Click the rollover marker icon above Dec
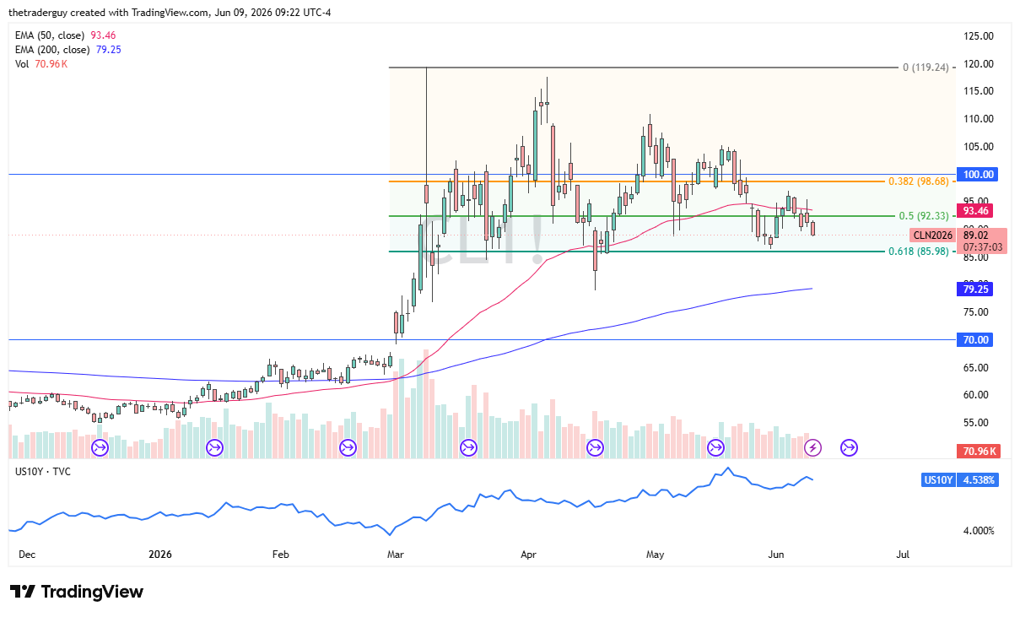The width and height of the screenshot is (1020, 617). point(100,447)
